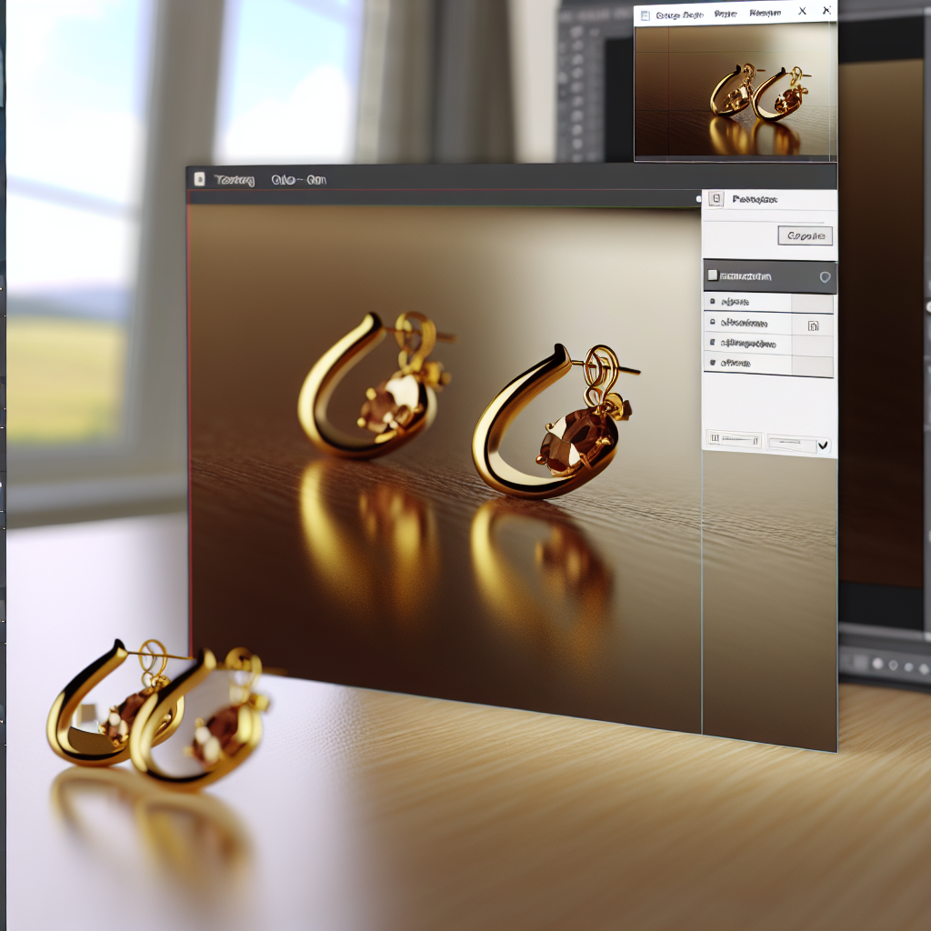Select the fourth row label in the panel list
This screenshot has height=931, width=931.
click(735, 363)
